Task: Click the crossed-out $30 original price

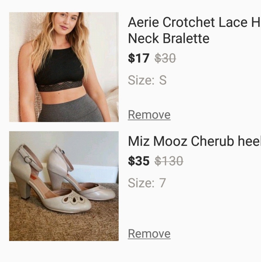Action: point(165,58)
